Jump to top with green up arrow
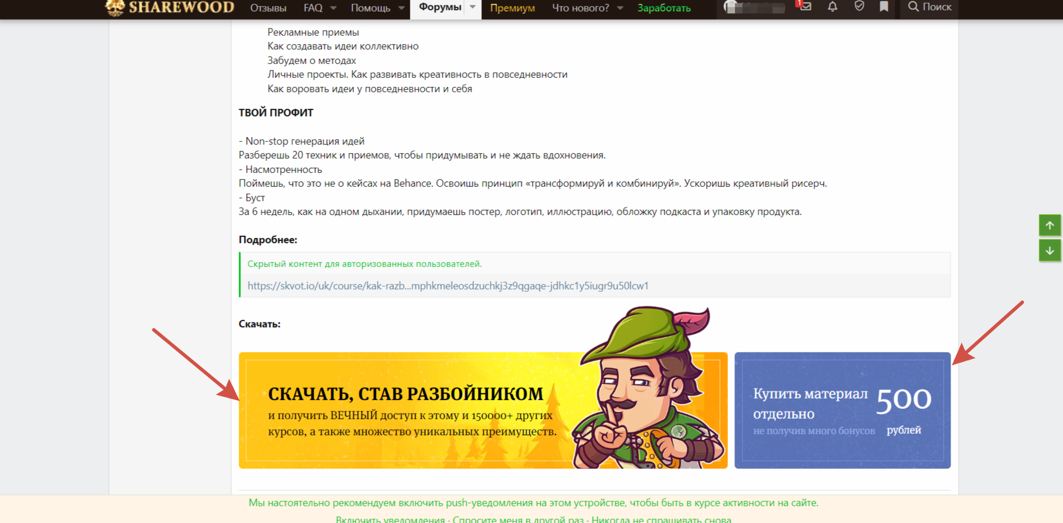This screenshot has width=1063, height=523. (x=1050, y=225)
